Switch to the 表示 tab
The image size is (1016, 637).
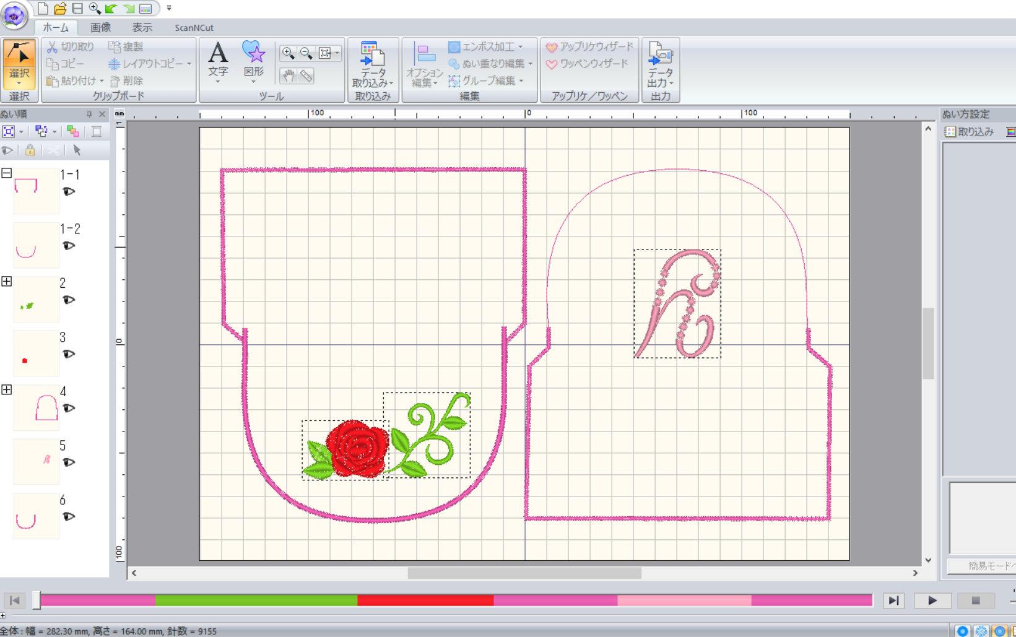(142, 28)
